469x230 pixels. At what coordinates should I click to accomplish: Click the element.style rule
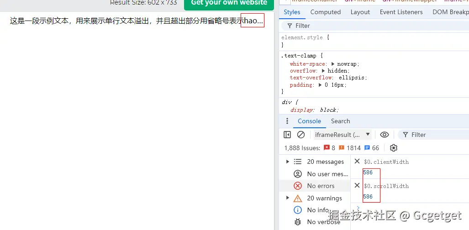coord(302,38)
